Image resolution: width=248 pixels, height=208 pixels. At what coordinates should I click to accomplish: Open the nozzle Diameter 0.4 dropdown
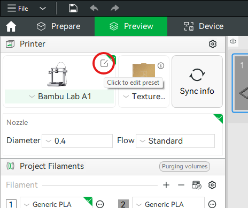pos(77,141)
